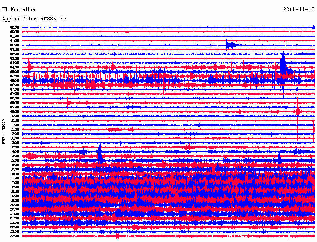Viewport: 317px width, 242px height.
Task: Select the 01:00 time label
Action: [x=15, y=36]
